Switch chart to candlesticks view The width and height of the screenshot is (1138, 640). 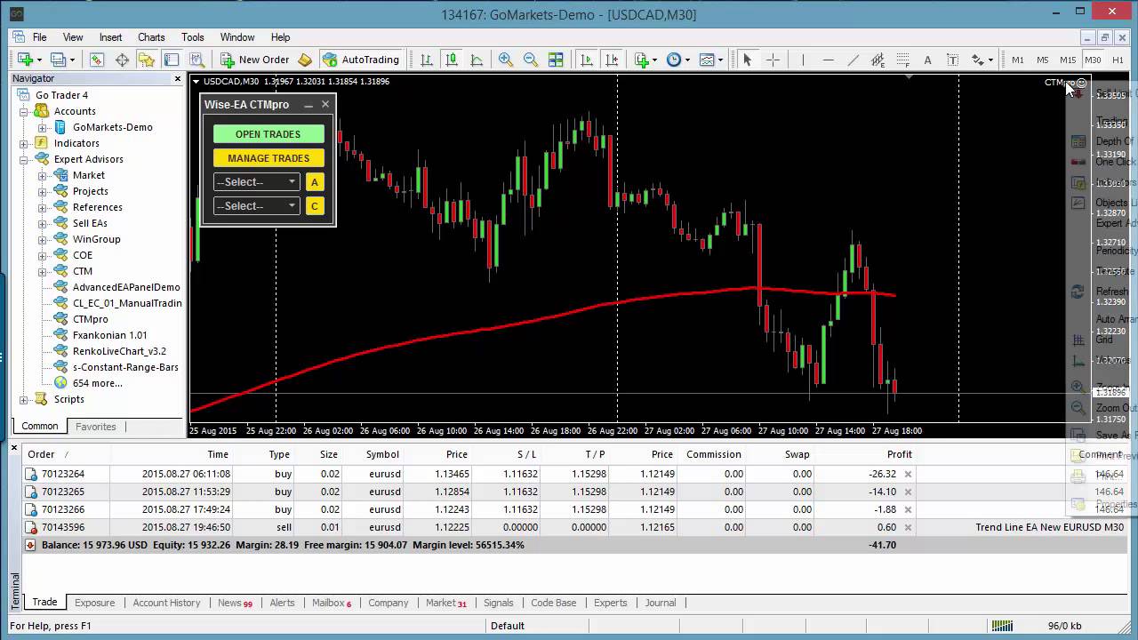point(452,60)
